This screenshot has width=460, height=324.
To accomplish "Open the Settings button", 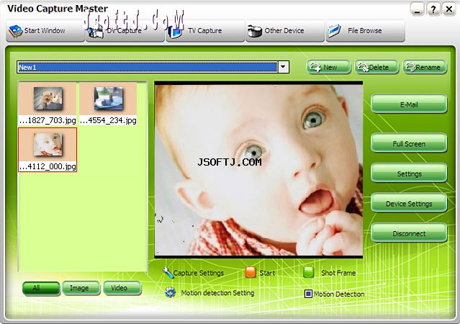I will pyautogui.click(x=409, y=174).
